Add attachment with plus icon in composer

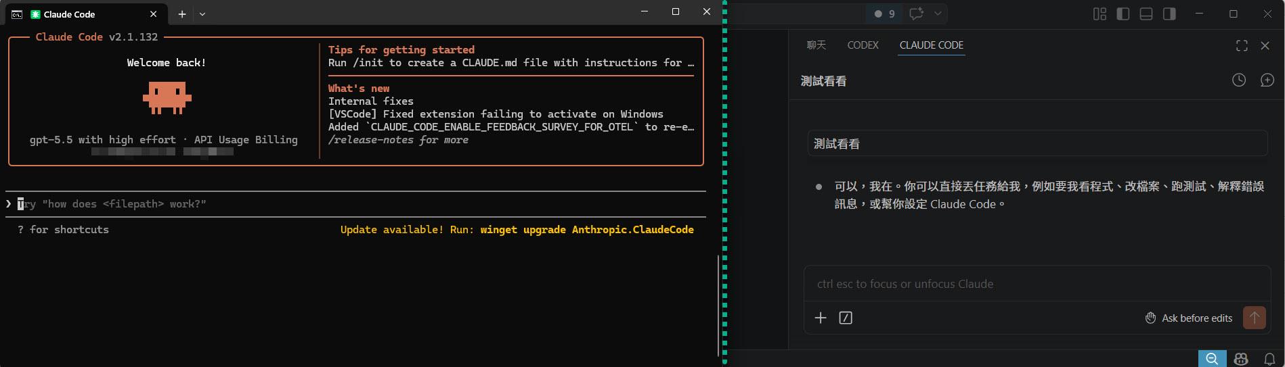(x=820, y=318)
